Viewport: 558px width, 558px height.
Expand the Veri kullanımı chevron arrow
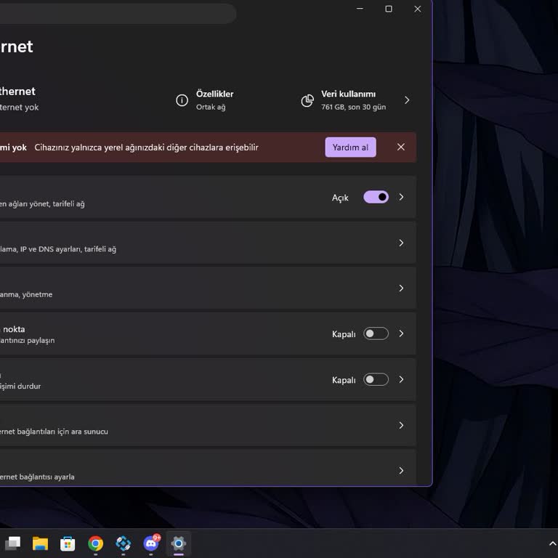click(407, 100)
